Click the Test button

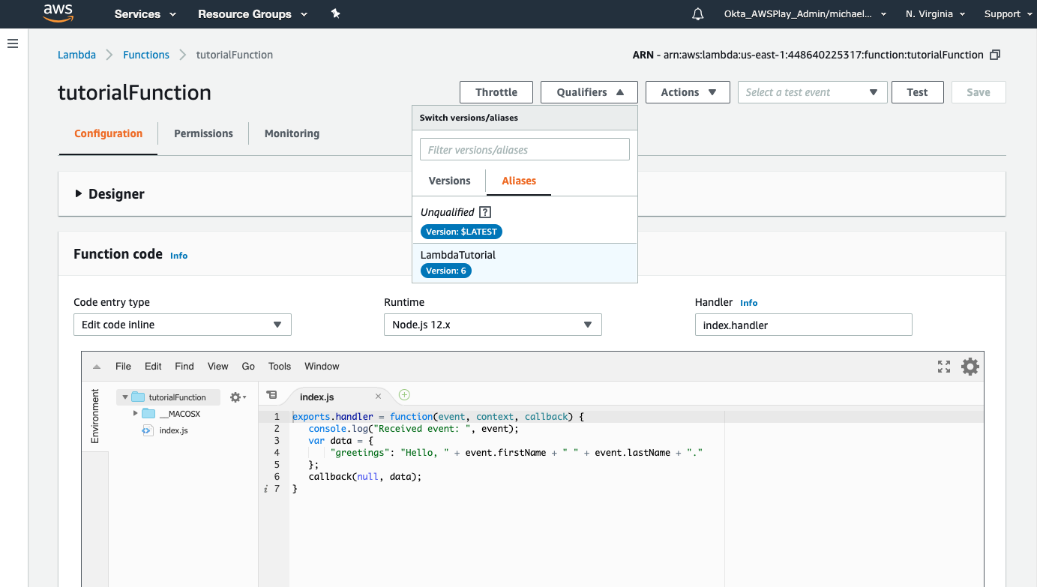[x=917, y=92]
